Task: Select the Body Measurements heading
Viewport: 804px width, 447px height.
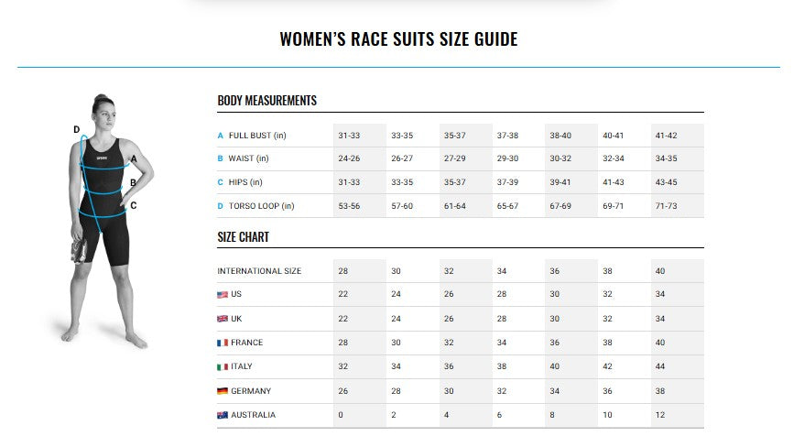Action: point(266,101)
